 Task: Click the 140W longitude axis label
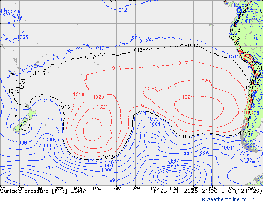(116, 188)
